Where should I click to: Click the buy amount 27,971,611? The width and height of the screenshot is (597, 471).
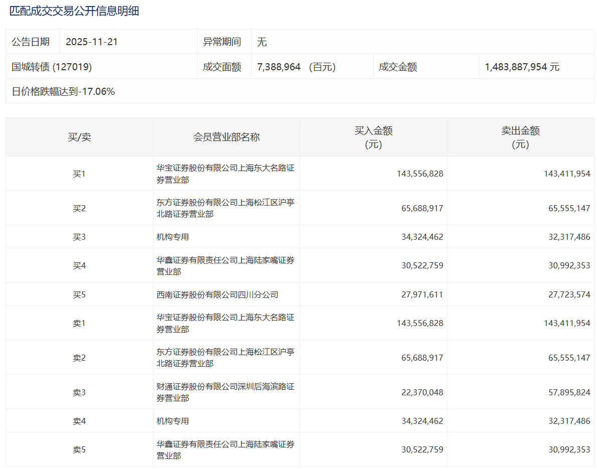point(422,294)
